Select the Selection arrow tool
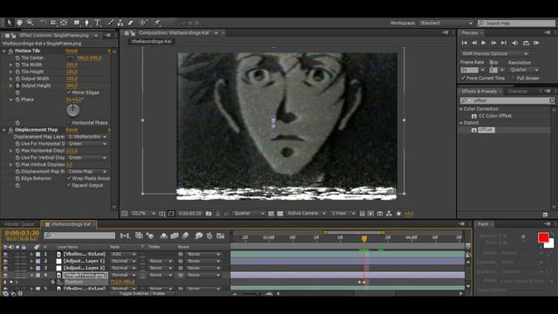Viewport: 558px width, 314px height. coord(10,23)
